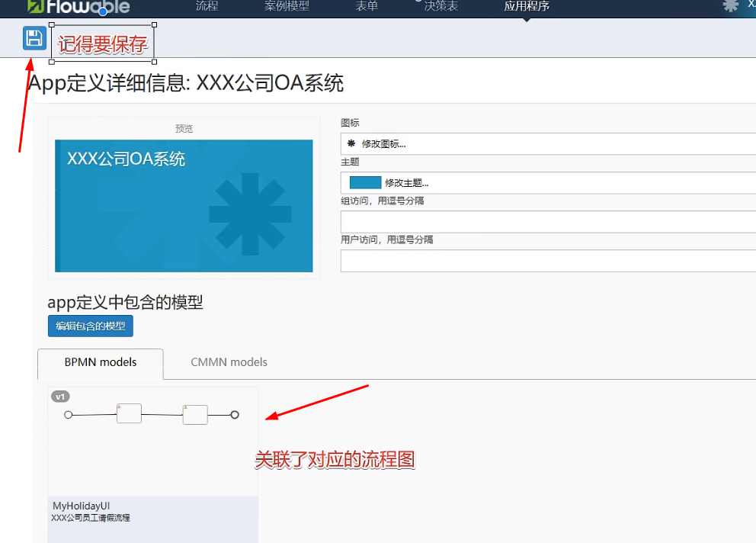756x543 pixels.
Task: Click the 编辑包含的模型 button
Action: (91, 326)
